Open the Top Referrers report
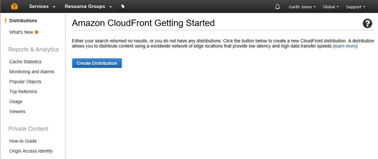The width and height of the screenshot is (378, 159). pos(23,91)
